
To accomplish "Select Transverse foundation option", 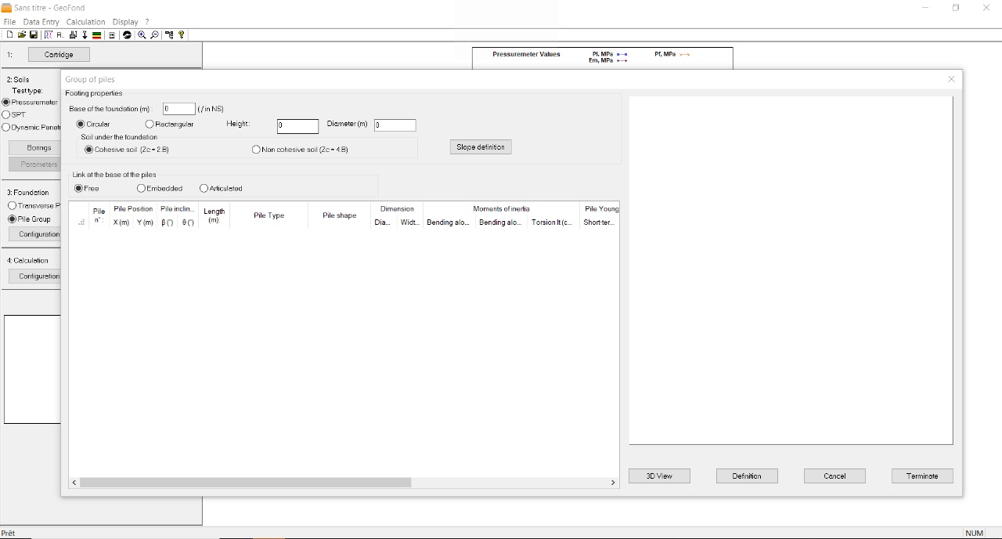I will tap(34, 205).
